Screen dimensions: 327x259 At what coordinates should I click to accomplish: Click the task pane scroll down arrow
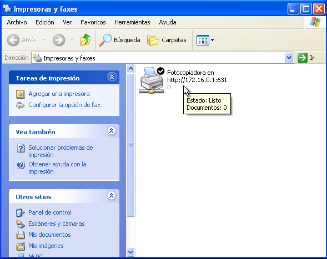pos(131,252)
